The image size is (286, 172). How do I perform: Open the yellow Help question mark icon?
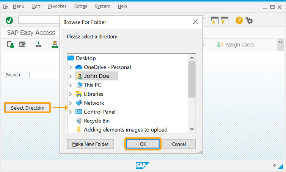(x=239, y=20)
